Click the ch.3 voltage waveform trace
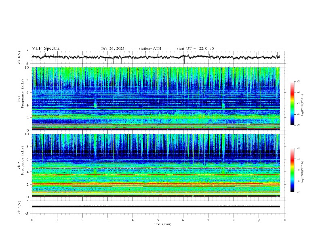Image resolution: width=320 pixels, height=247 pixels. coord(156,207)
